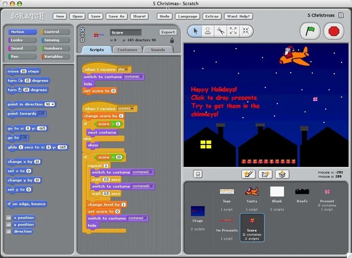
Task: Switch to the Scripts tab
Action: 97,49
